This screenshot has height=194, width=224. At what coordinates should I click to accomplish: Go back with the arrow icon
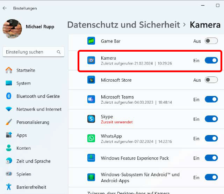pos(5,8)
